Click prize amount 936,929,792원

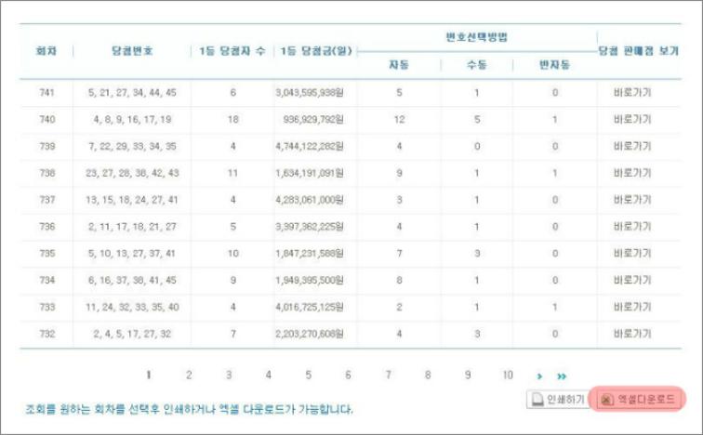coord(313,119)
